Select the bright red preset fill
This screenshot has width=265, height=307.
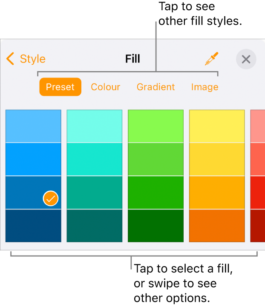coord(258,192)
